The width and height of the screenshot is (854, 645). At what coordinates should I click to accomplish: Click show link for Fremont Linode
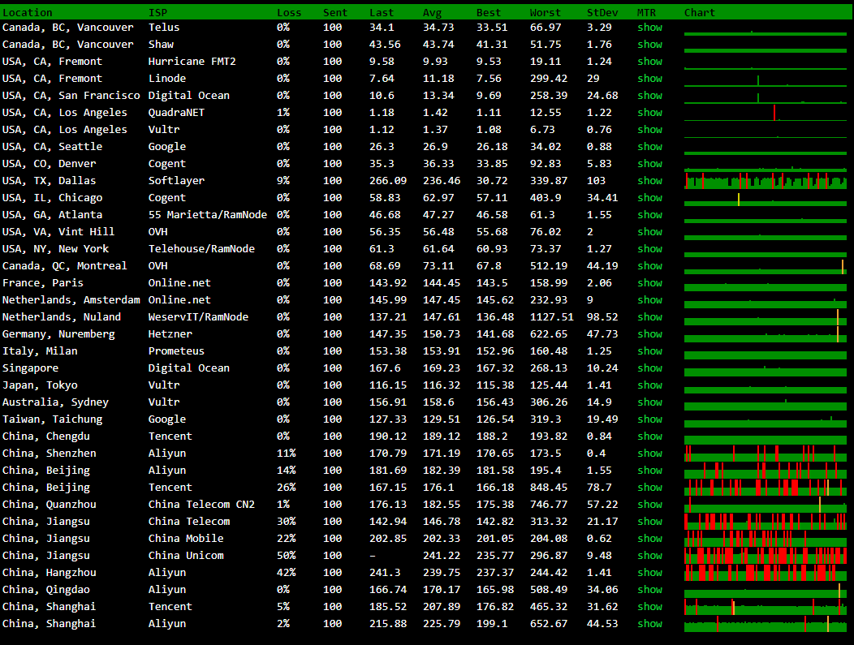tap(649, 79)
